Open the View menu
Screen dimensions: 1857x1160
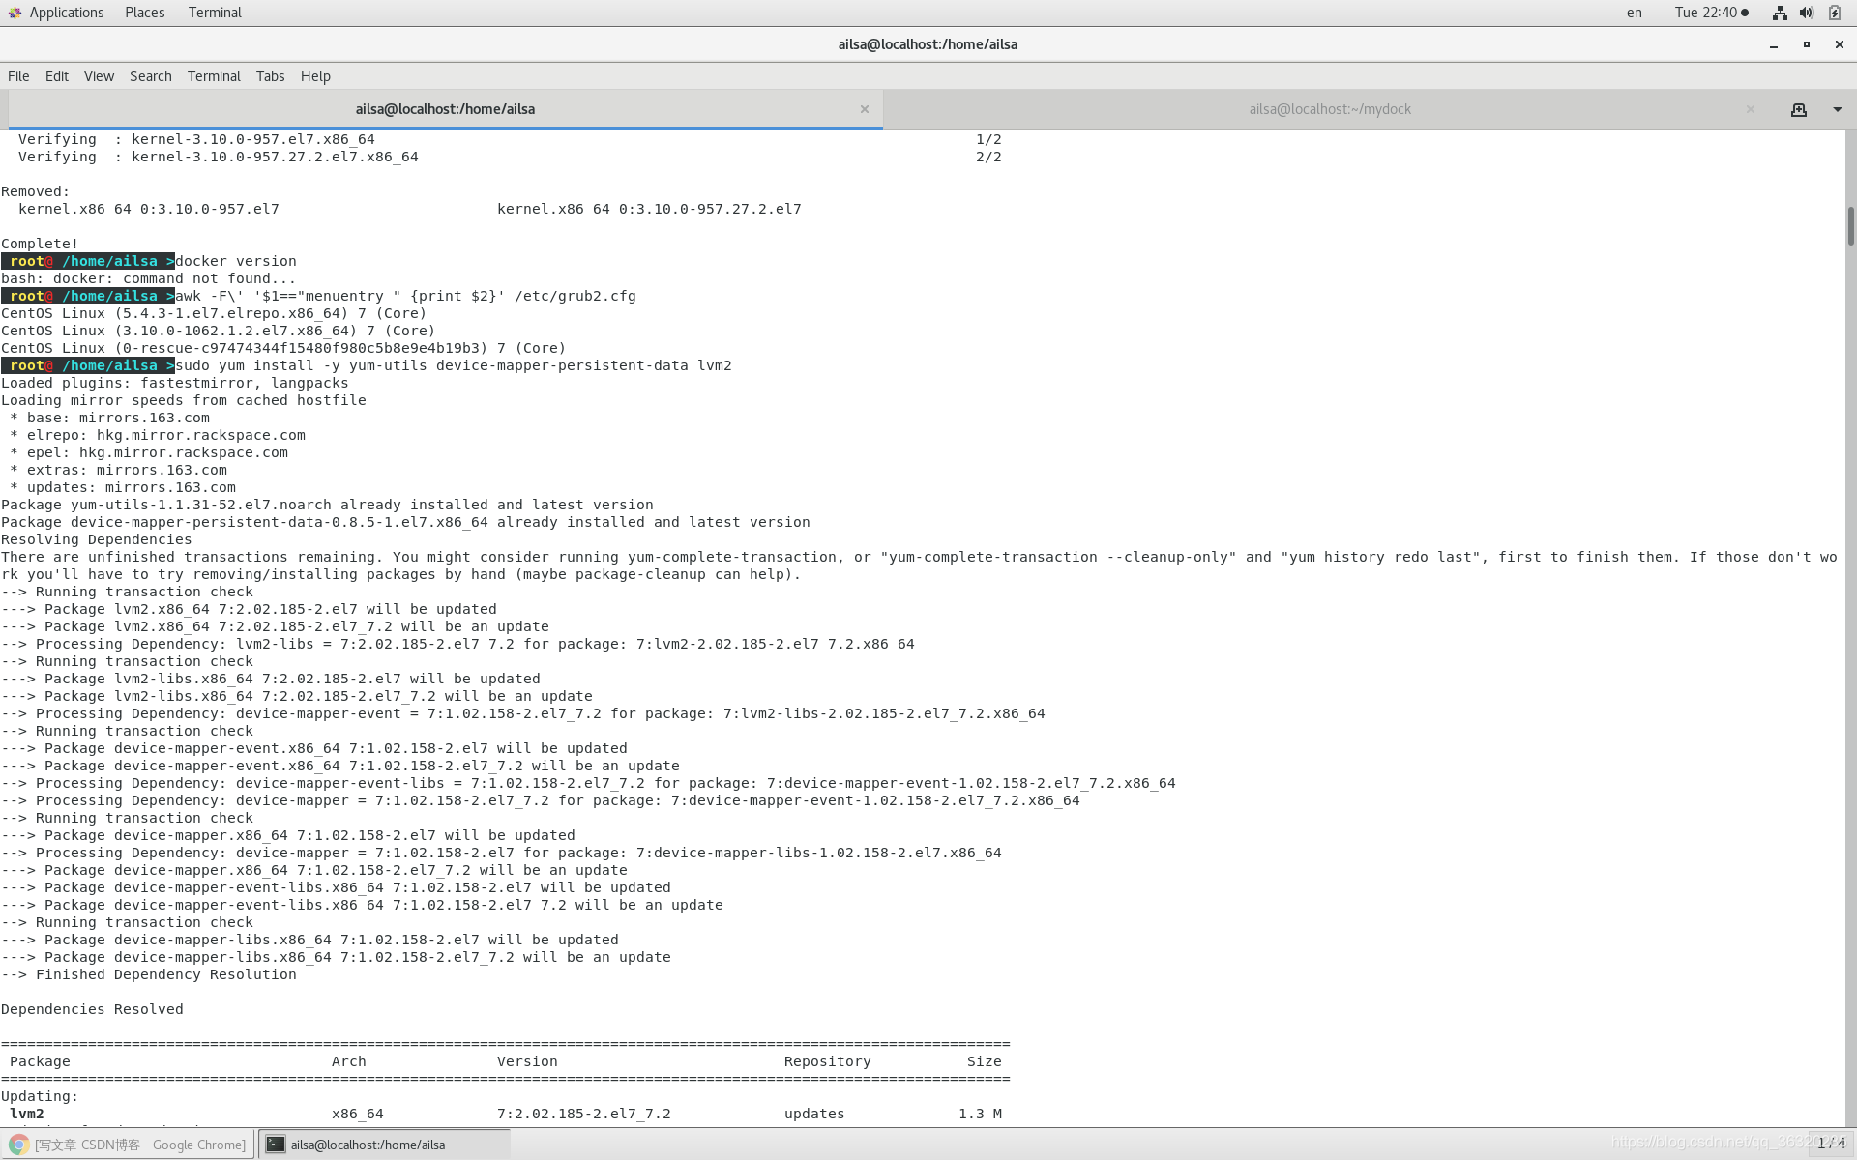click(x=99, y=76)
